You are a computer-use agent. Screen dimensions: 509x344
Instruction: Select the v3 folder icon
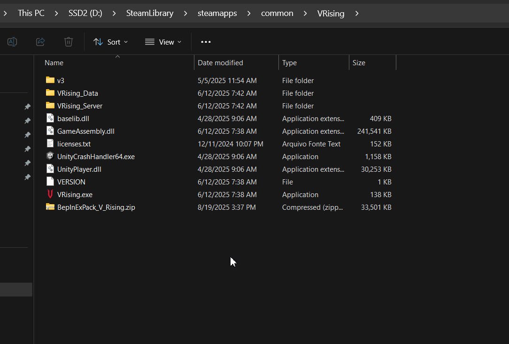[50, 80]
